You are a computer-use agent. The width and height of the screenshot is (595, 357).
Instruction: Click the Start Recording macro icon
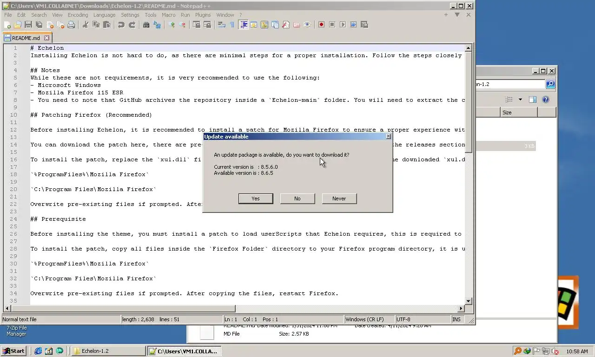[321, 25]
